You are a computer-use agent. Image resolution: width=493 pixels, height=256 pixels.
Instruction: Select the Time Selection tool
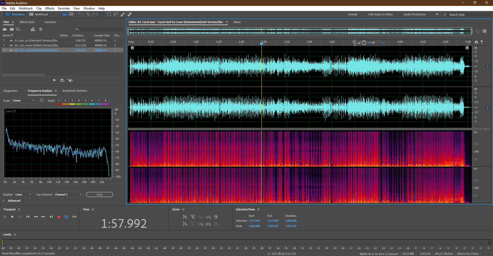pos(102,14)
